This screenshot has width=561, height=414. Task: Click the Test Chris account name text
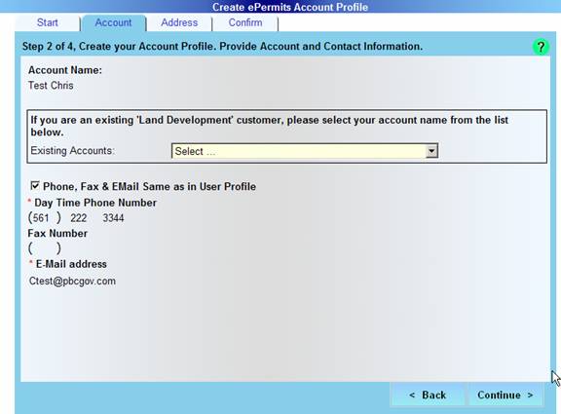(51, 86)
